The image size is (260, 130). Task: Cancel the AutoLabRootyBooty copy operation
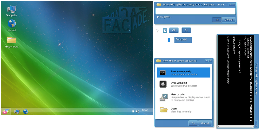pos(228,20)
